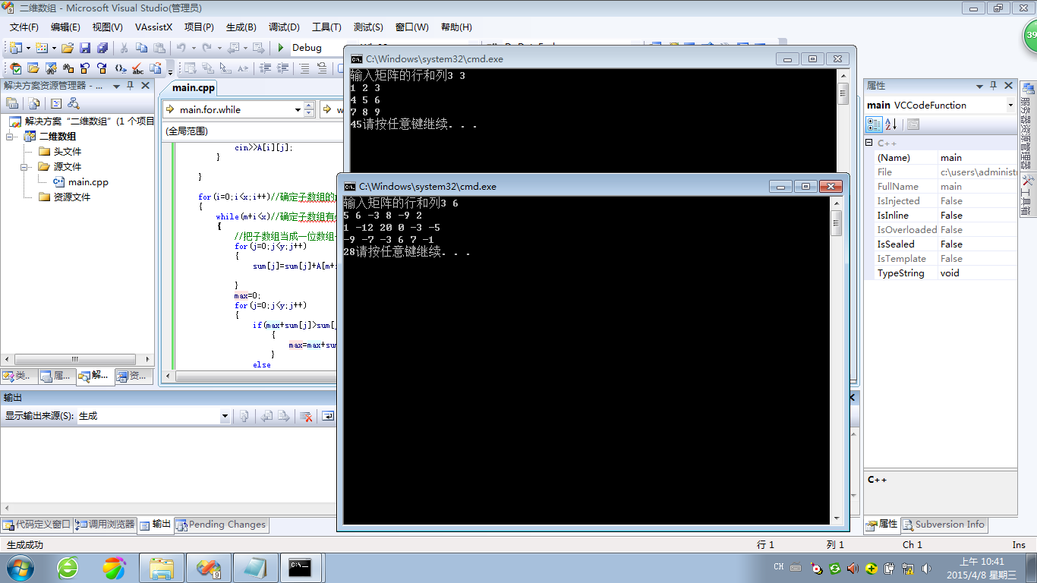Select the 头文件 folder
This screenshot has width=1037, height=583.
click(68, 152)
